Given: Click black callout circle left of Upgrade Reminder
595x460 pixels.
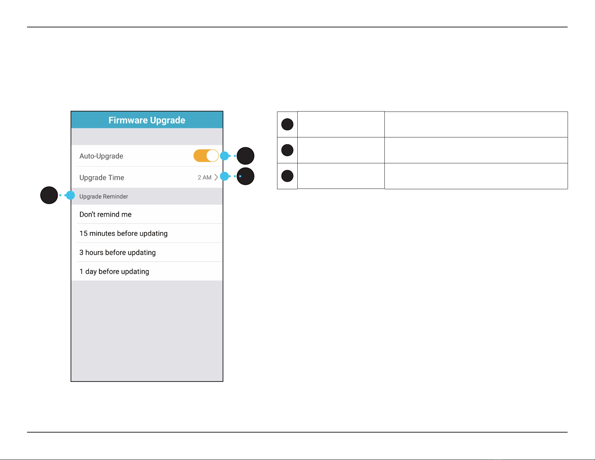Looking at the screenshot, I should [49, 195].
